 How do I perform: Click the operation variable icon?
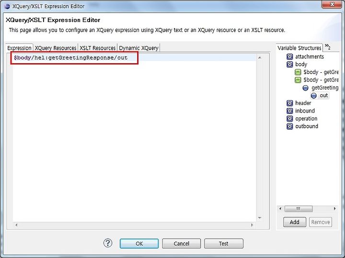(290, 119)
